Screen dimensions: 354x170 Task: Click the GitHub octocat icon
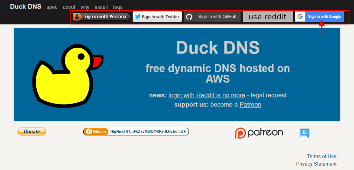click(x=189, y=17)
